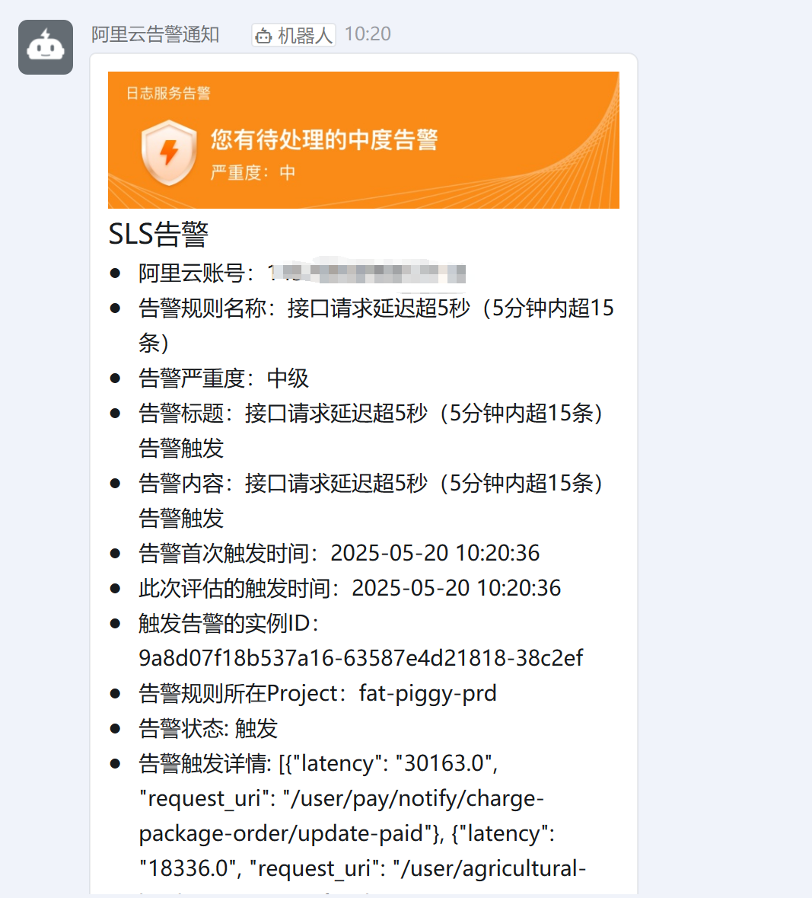Click the 告警标题 line

pos(371,430)
